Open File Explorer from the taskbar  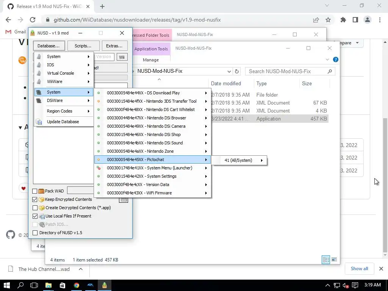click(x=48, y=285)
